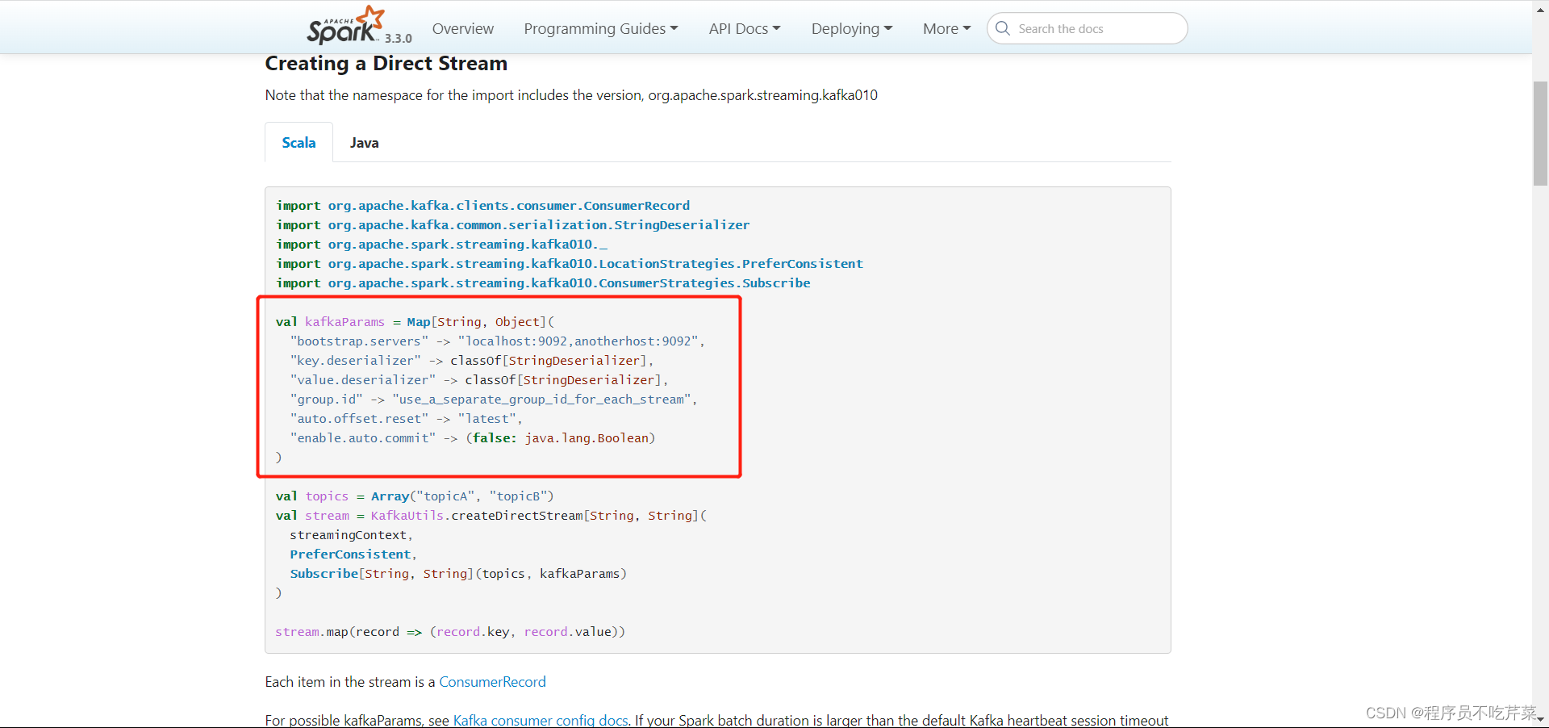
Task: Click the PreferConsistent argument line
Action: [x=353, y=554]
